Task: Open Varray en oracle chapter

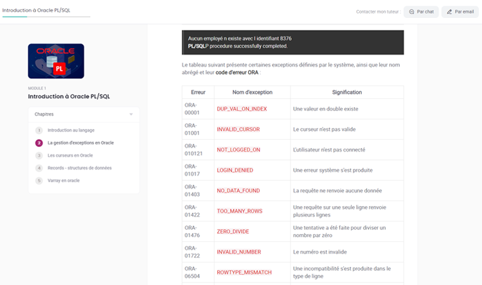Action: pos(64,180)
